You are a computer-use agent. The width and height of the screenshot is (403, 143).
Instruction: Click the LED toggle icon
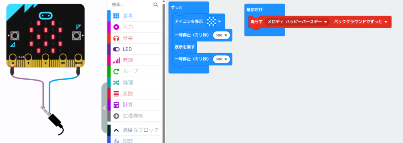click(116, 49)
